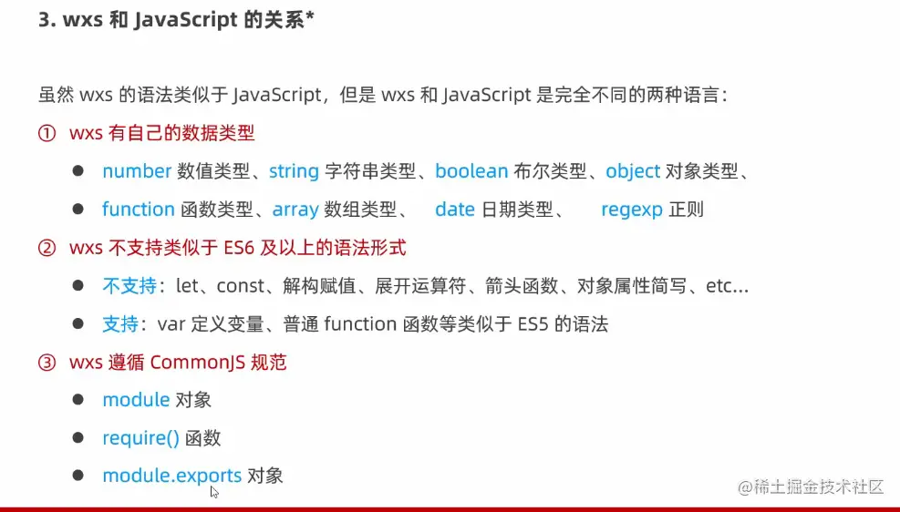Click the blue '支持' label

tap(120, 324)
